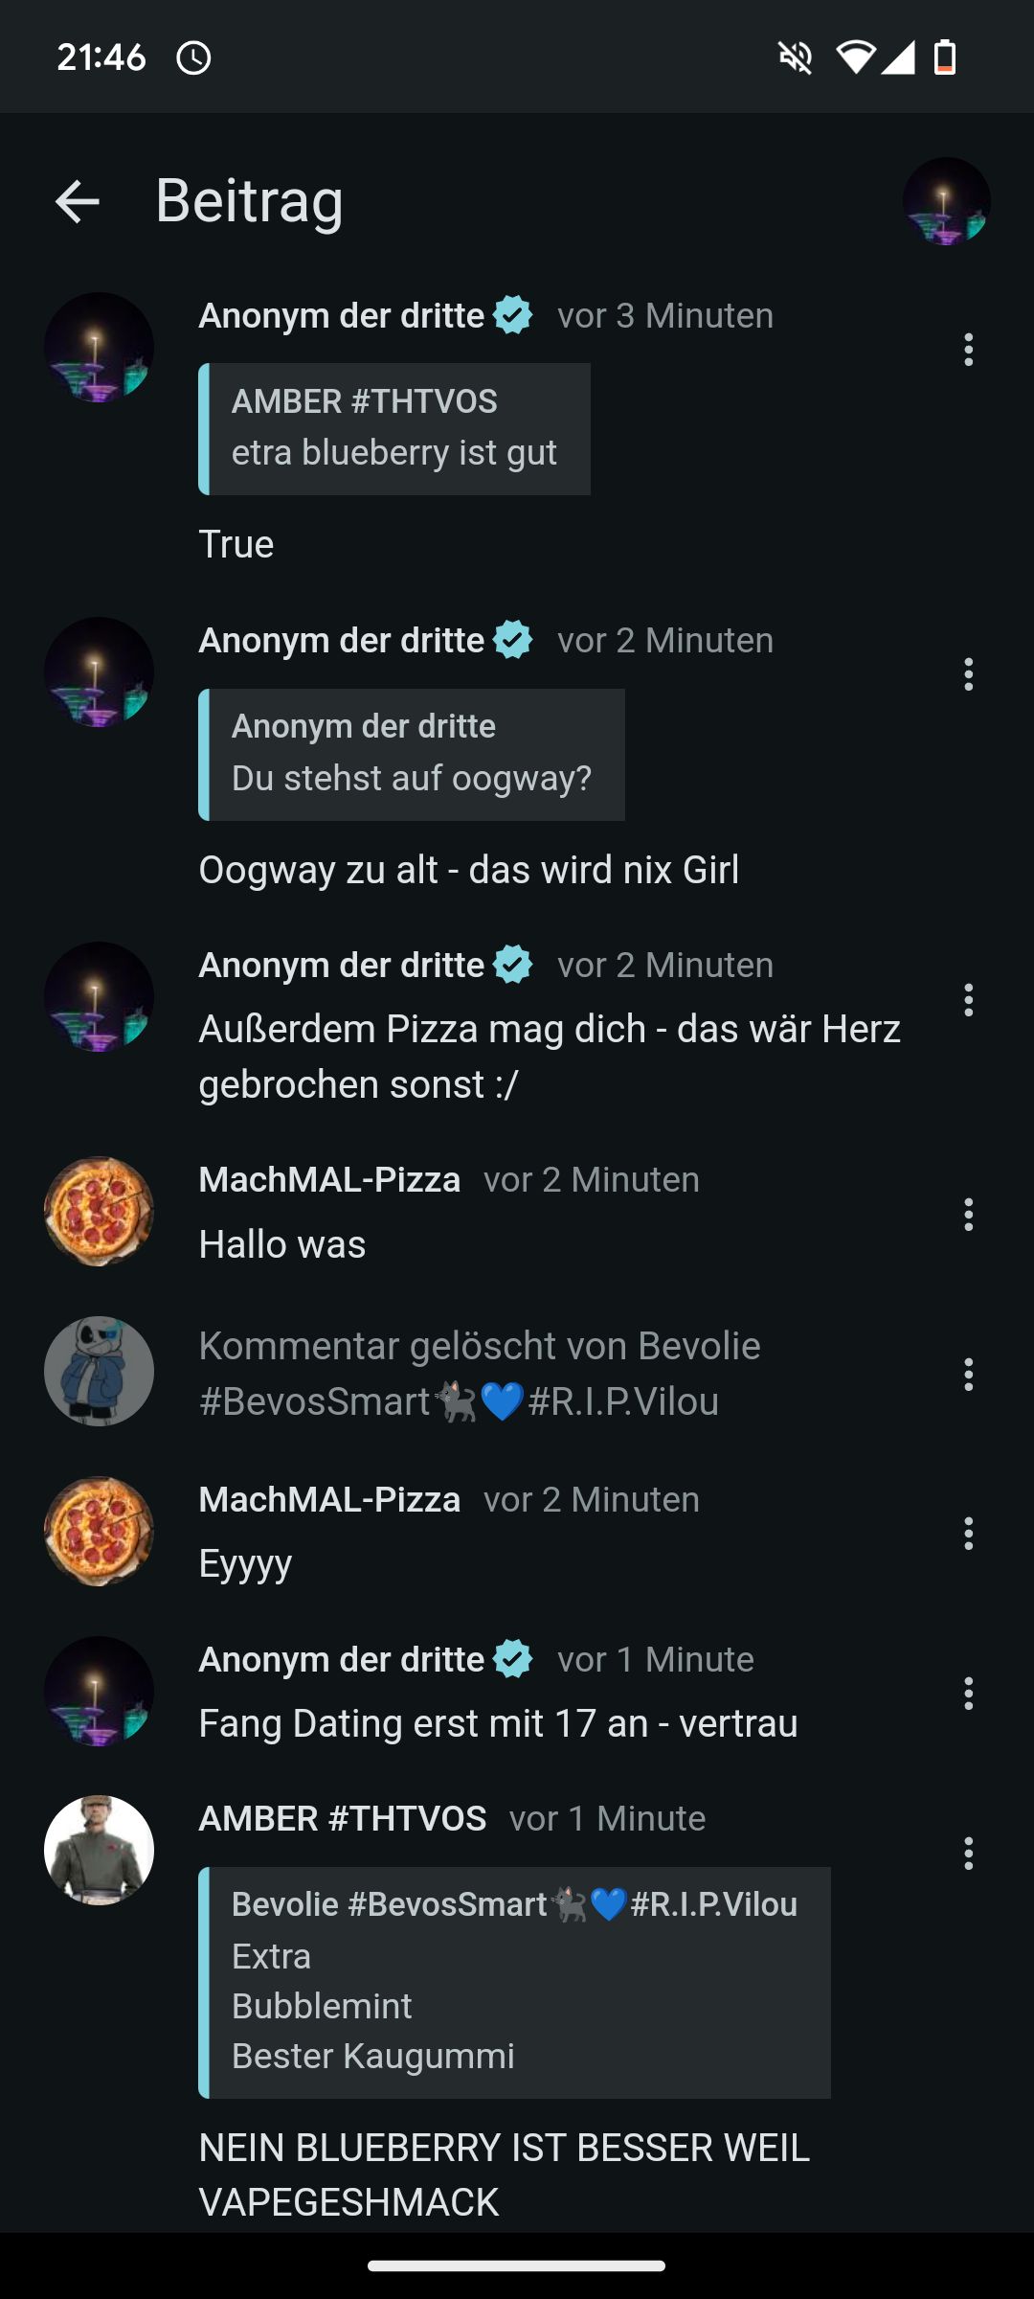
Task: Tap the back arrow beside Beitrag
Action: (x=78, y=201)
